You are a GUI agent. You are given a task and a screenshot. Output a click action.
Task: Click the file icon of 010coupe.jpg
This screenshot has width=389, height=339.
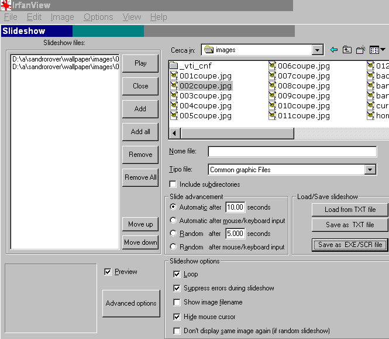click(272, 105)
